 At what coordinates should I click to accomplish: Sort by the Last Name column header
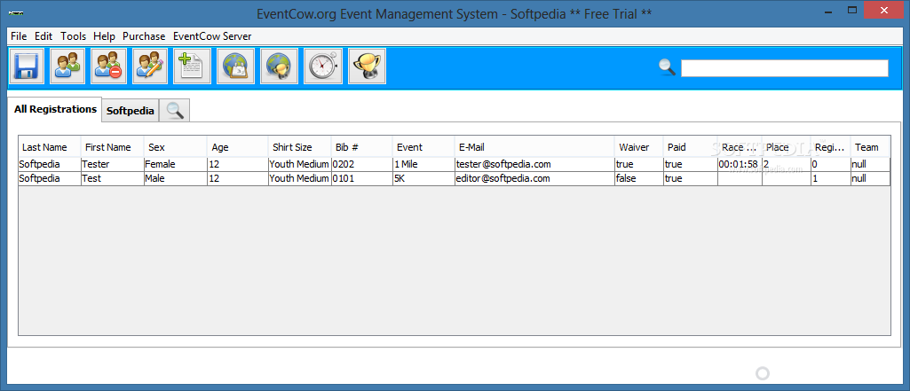tap(50, 147)
